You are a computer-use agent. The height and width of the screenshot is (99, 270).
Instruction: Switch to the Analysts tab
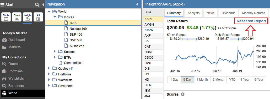pos(193,13)
